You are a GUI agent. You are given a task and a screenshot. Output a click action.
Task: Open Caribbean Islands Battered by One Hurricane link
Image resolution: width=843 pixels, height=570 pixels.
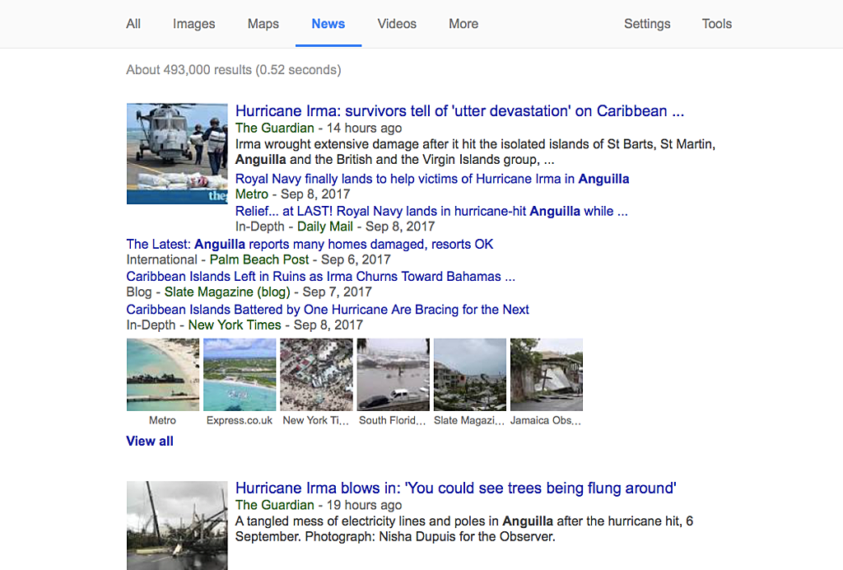tap(328, 310)
